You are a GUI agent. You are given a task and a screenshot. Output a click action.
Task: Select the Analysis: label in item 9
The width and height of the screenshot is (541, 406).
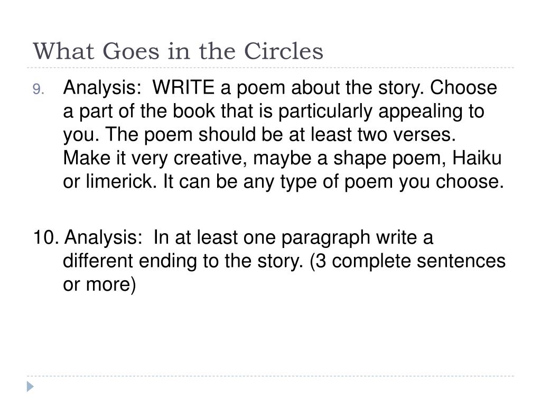pos(102,87)
